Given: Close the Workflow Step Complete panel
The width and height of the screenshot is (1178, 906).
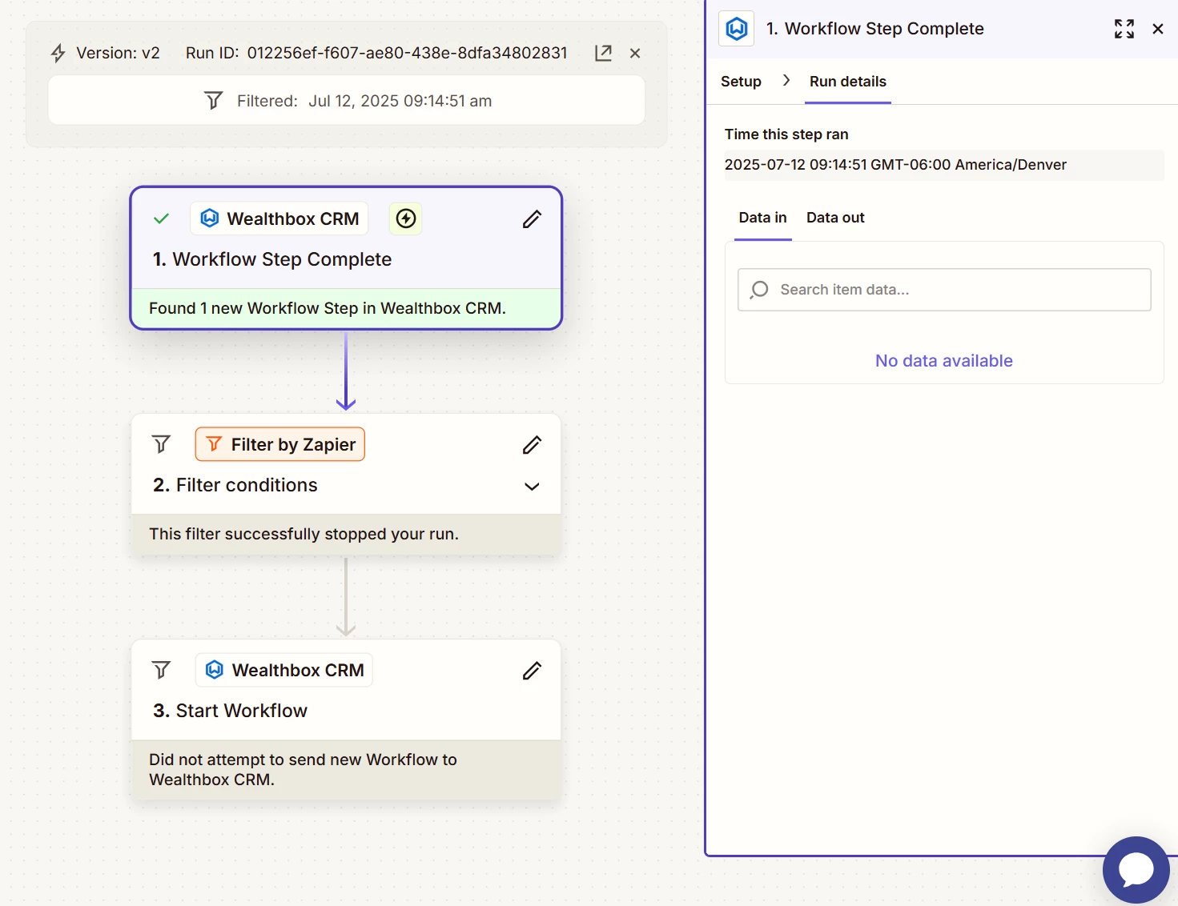Looking at the screenshot, I should [1158, 29].
